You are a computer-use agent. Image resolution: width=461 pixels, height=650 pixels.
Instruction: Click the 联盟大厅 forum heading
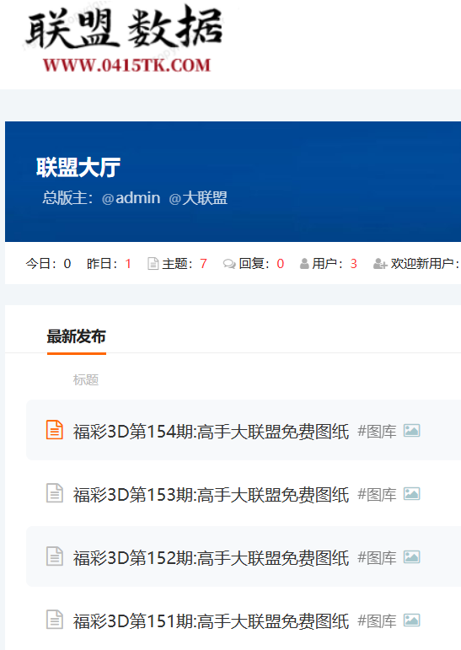(x=78, y=168)
